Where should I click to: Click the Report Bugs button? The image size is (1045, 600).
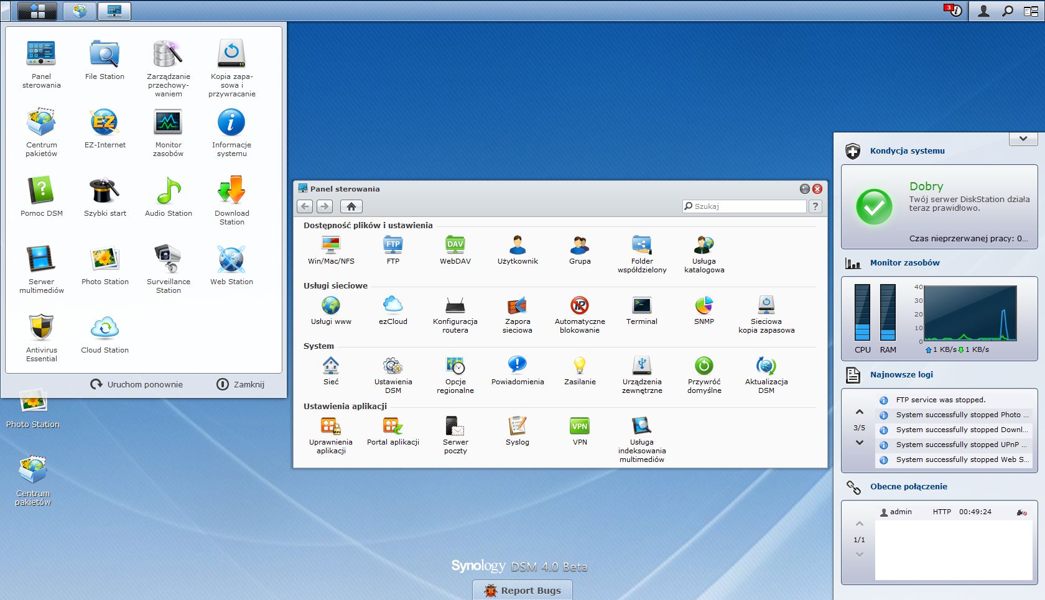(x=522, y=590)
